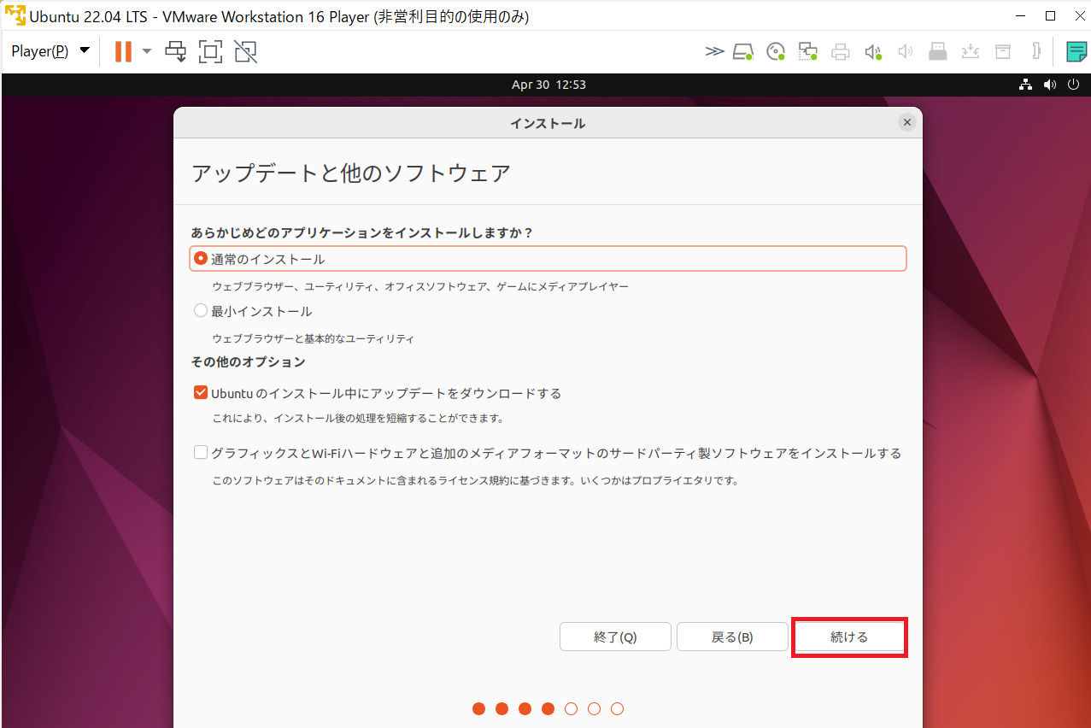
Task: Click the Ubuntu network status icon
Action: [x=1026, y=85]
